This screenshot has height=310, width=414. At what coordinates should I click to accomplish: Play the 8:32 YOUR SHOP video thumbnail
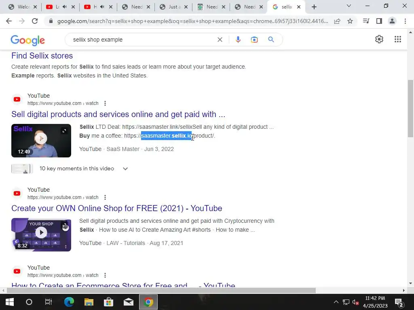(41, 235)
